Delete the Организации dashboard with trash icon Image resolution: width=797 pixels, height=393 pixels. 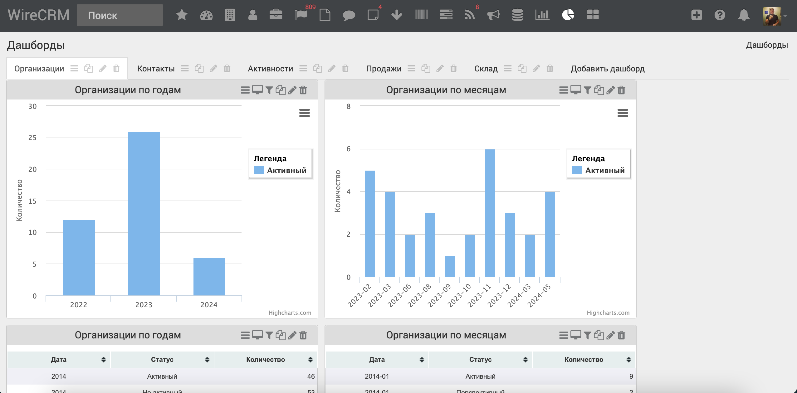coord(116,68)
